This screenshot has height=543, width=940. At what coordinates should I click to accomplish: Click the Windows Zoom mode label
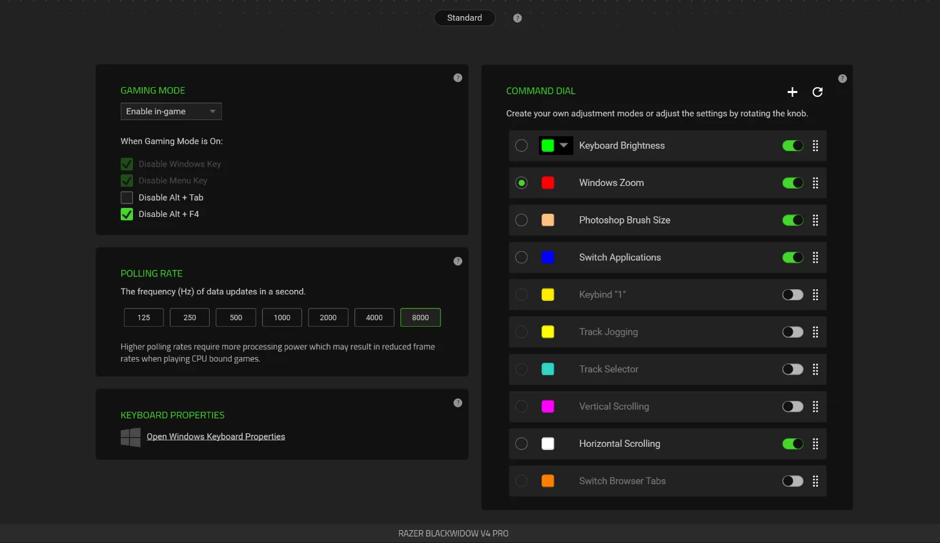click(x=611, y=183)
